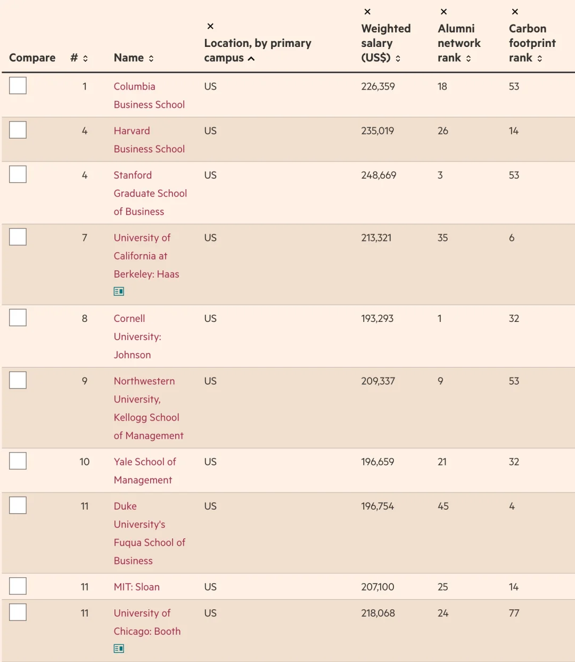Select compare checkbox for Cornell Johnson
Image resolution: width=575 pixels, height=662 pixels.
[18, 318]
